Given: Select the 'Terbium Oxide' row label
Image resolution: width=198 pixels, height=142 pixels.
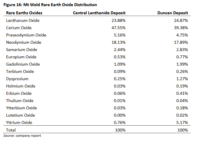Looking at the screenshot, I should pyautogui.click(x=20, y=71).
